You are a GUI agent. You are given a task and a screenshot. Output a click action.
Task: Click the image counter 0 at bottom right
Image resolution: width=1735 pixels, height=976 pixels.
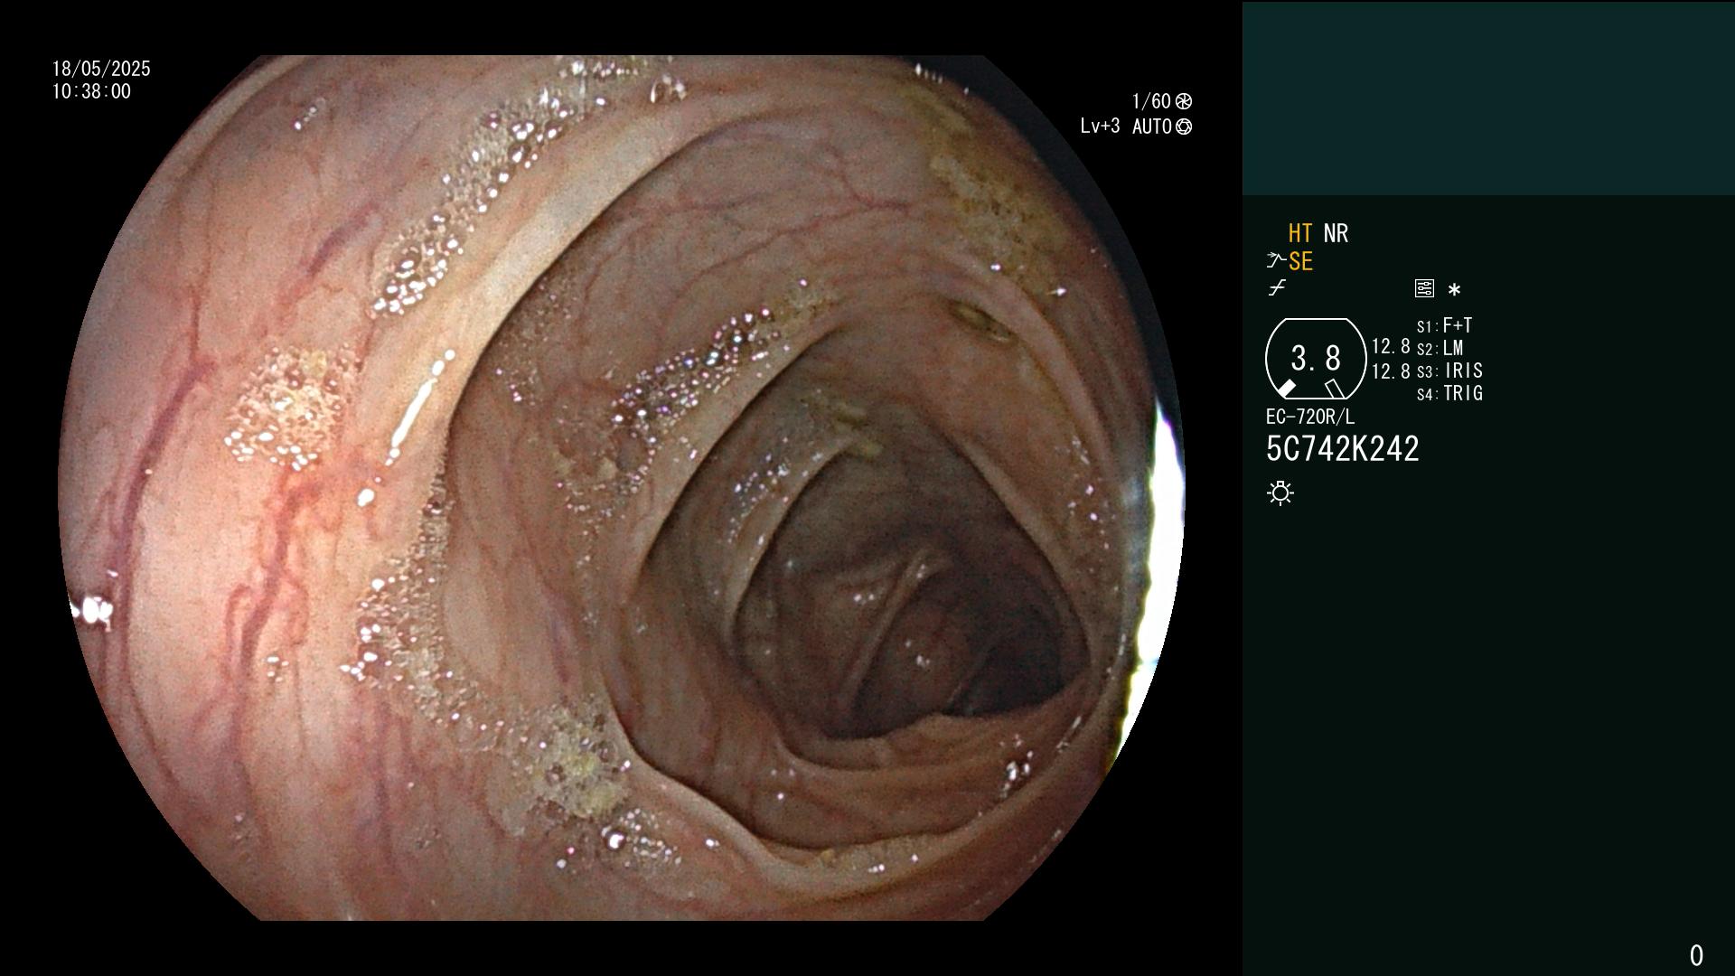tap(1696, 955)
